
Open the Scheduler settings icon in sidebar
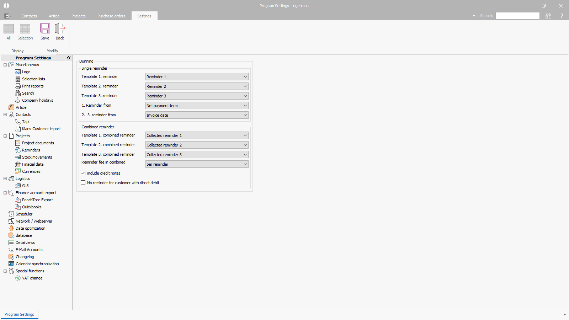coord(11,214)
